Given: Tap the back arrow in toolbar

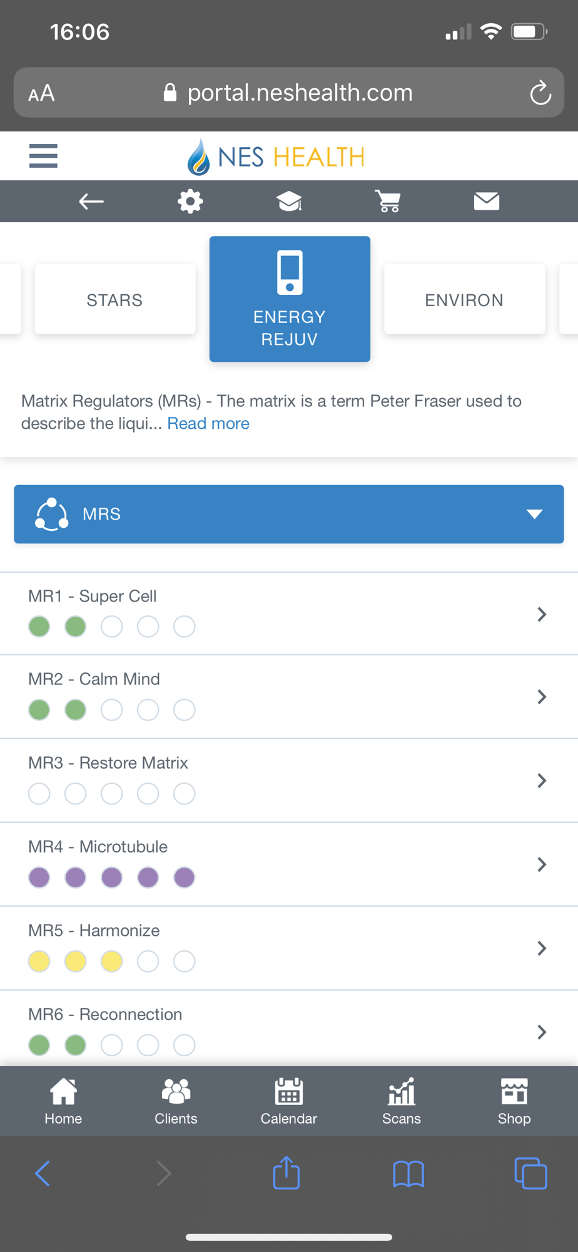Looking at the screenshot, I should coord(91,202).
